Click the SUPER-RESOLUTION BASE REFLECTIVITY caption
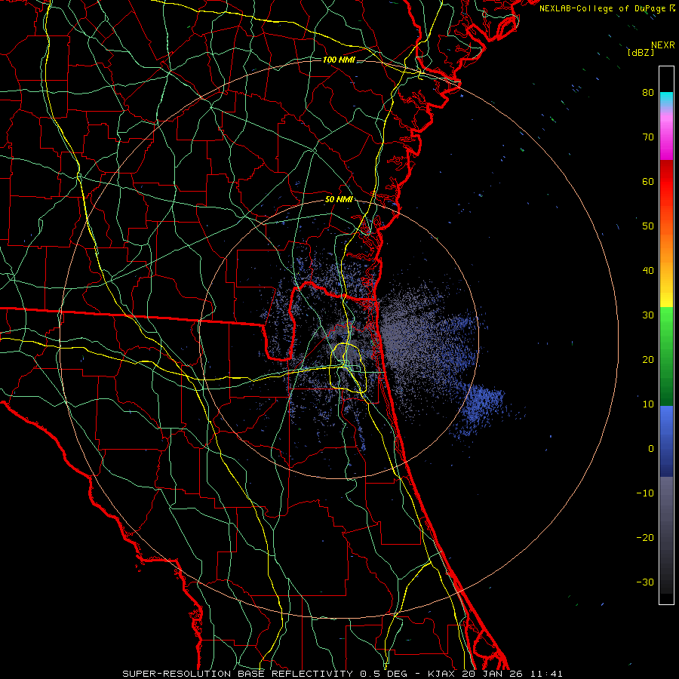The image size is (679, 679). [x=238, y=674]
